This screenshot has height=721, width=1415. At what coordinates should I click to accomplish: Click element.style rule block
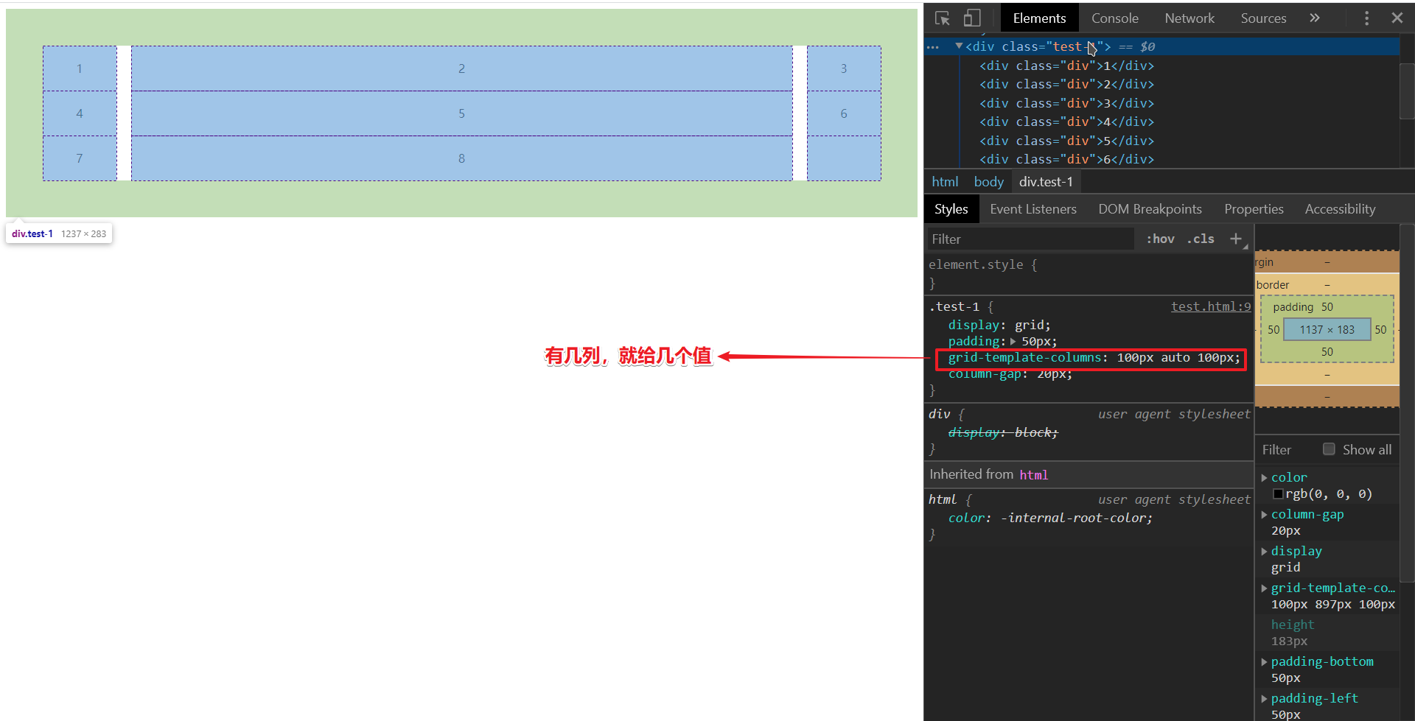click(x=1088, y=273)
